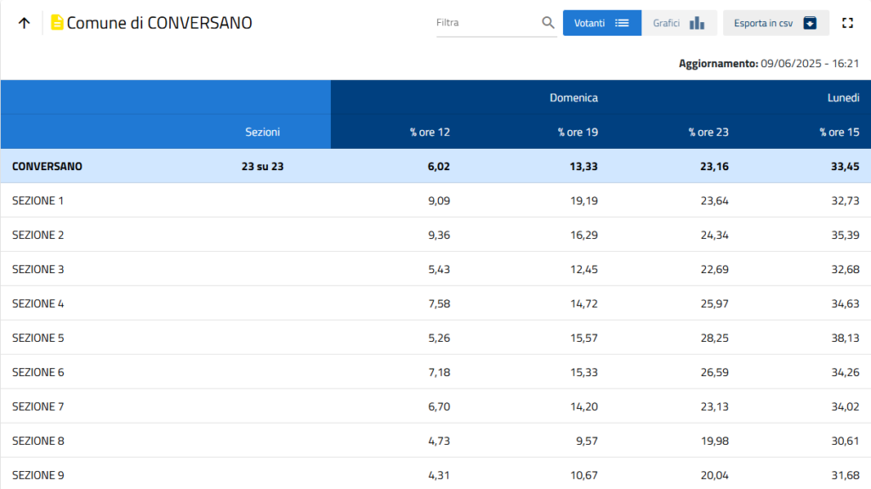Select the CONVERSANO summary row
Image resolution: width=871 pixels, height=489 pixels.
click(x=48, y=166)
